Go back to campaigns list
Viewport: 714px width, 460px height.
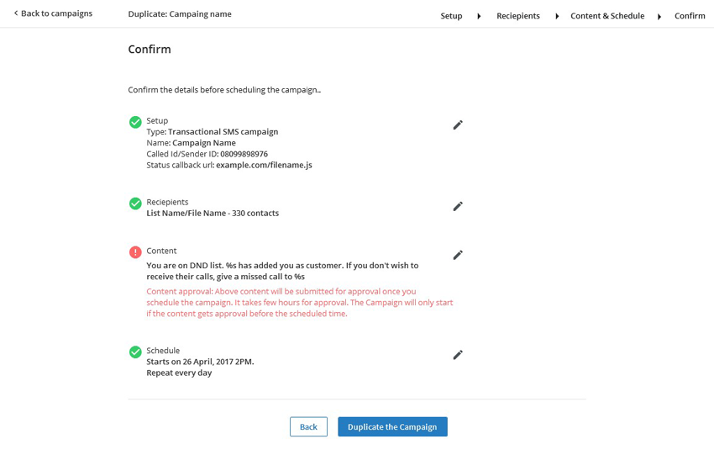53,13
